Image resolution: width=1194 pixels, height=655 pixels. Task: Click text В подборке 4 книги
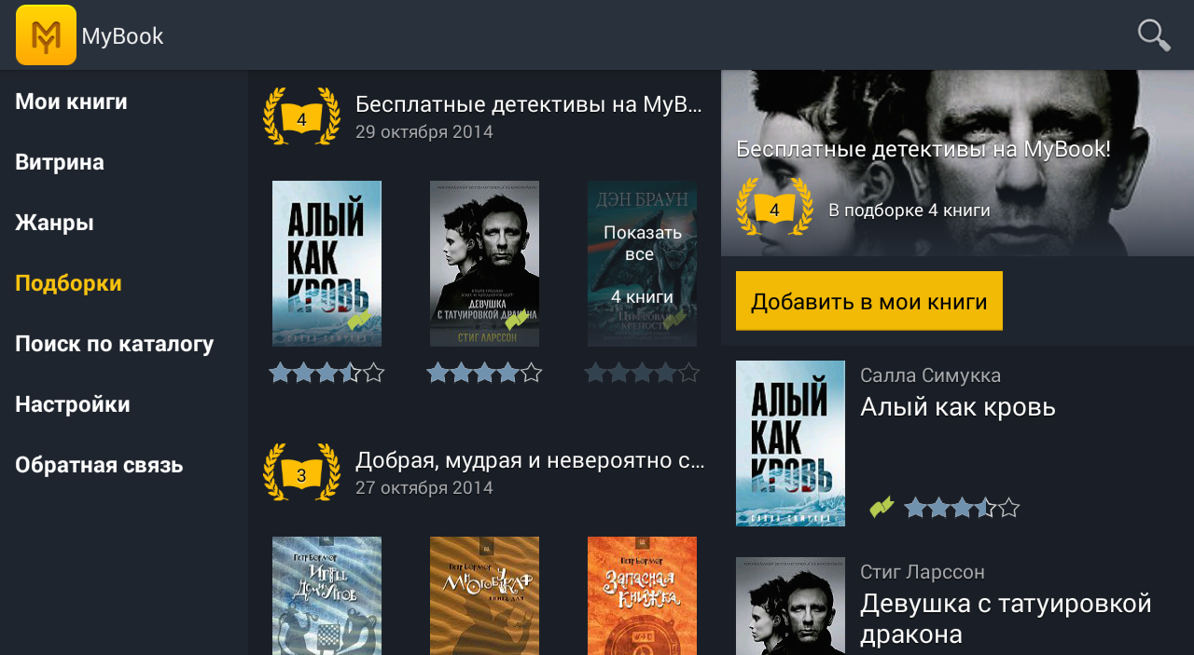tap(909, 211)
